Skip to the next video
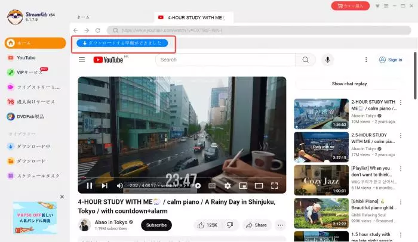 point(105,185)
